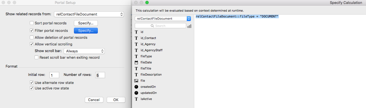Open the Show scroll bar Always dropdown
Image resolution: width=366 pixels, height=108 pixels.
tap(84, 51)
